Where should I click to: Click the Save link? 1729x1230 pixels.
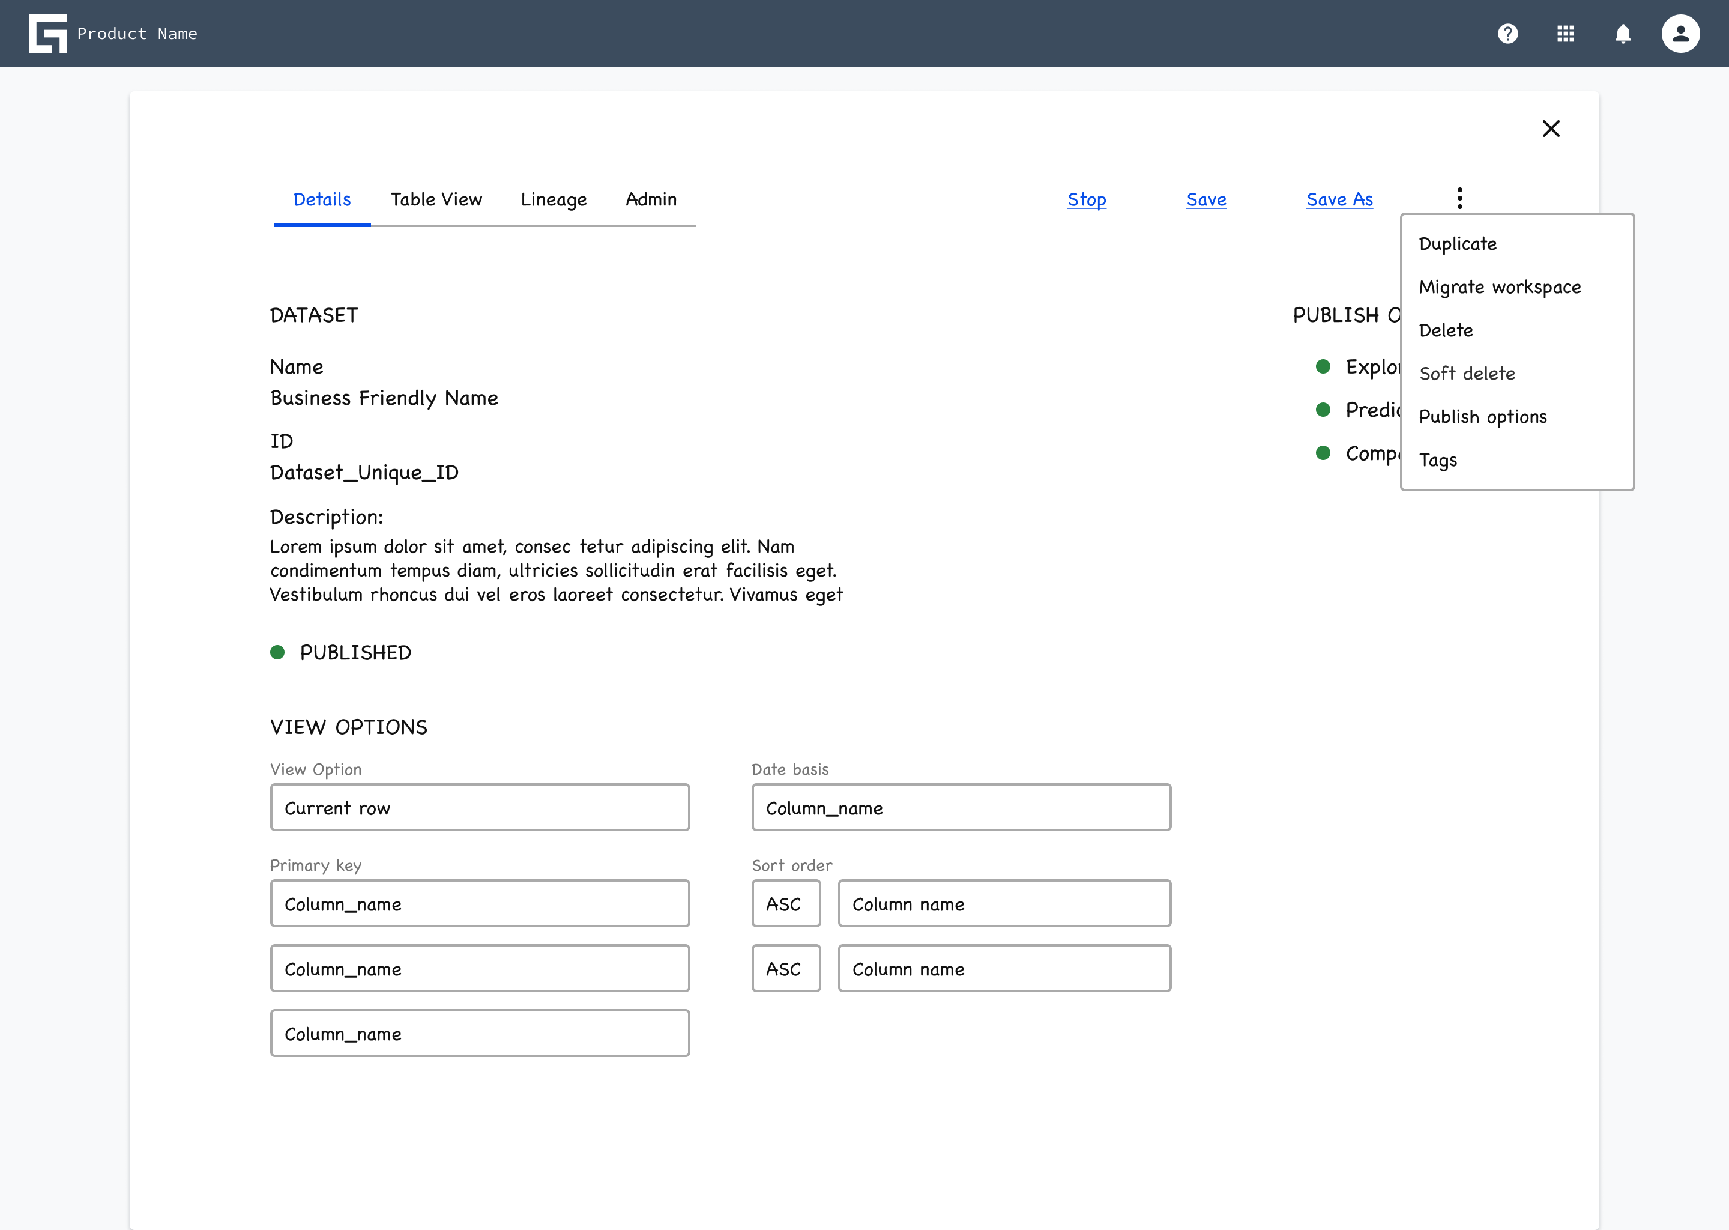pos(1206,199)
